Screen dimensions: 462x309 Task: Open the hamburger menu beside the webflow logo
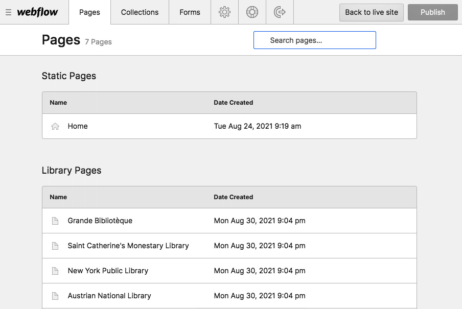point(8,12)
